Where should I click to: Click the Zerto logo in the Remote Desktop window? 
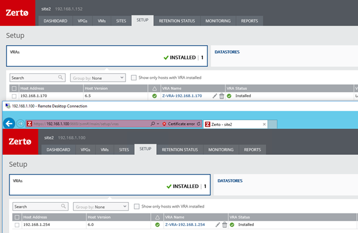click(20, 141)
